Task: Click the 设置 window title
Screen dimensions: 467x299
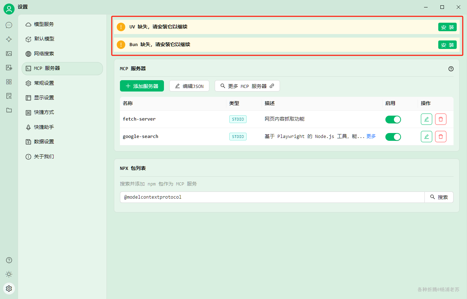Action: click(23, 7)
